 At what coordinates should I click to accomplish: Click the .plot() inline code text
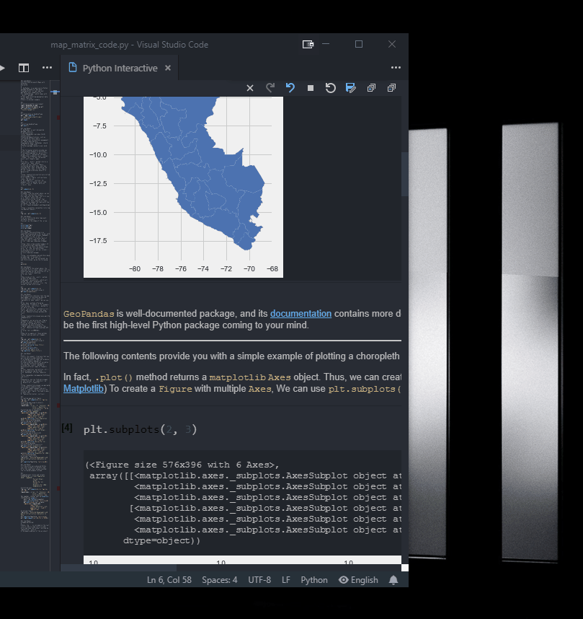(x=114, y=377)
